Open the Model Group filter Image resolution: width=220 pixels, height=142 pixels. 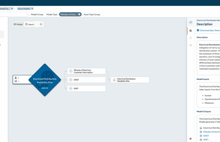[37, 14]
